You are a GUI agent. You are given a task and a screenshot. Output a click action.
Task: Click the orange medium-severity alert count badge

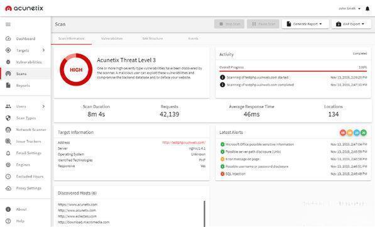pos(350,133)
